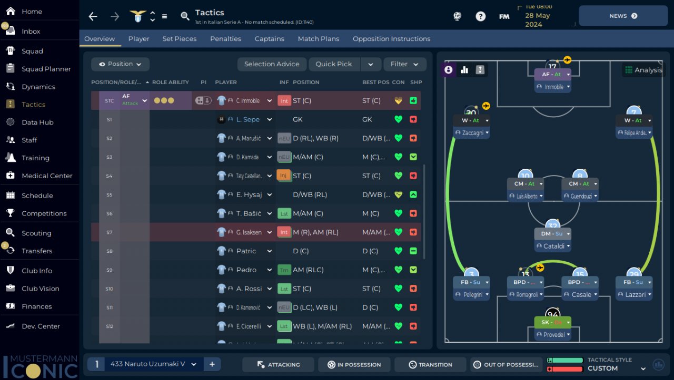Switch to the Match Plans tab
The height and width of the screenshot is (380, 674).
point(319,39)
